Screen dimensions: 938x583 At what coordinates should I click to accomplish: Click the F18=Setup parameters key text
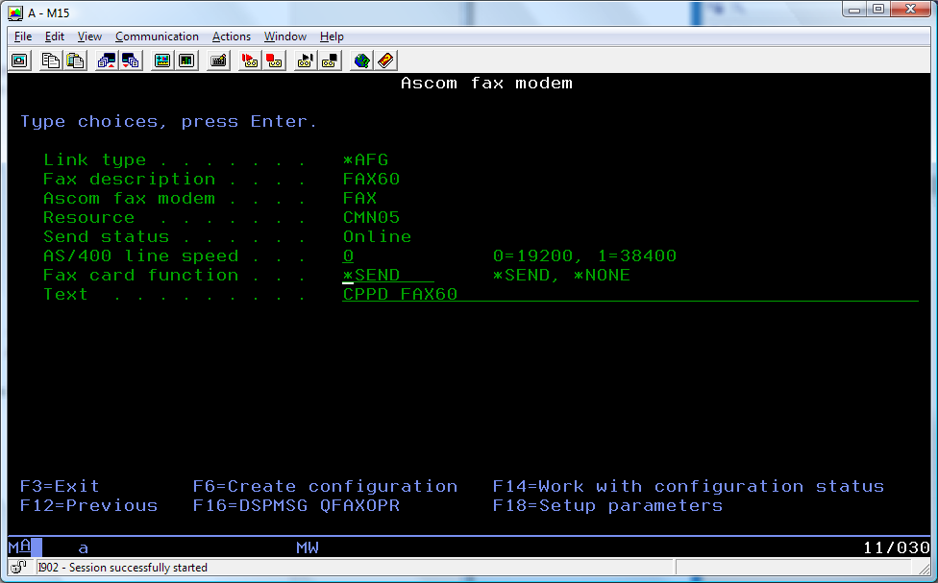(x=607, y=505)
